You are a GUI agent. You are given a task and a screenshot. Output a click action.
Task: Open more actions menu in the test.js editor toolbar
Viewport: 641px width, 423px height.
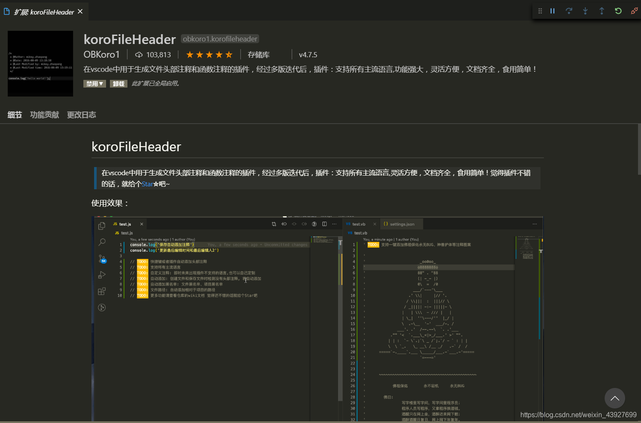point(334,223)
